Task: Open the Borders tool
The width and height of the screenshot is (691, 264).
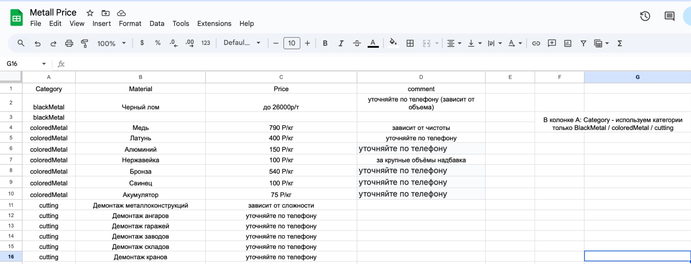Action: [x=410, y=43]
